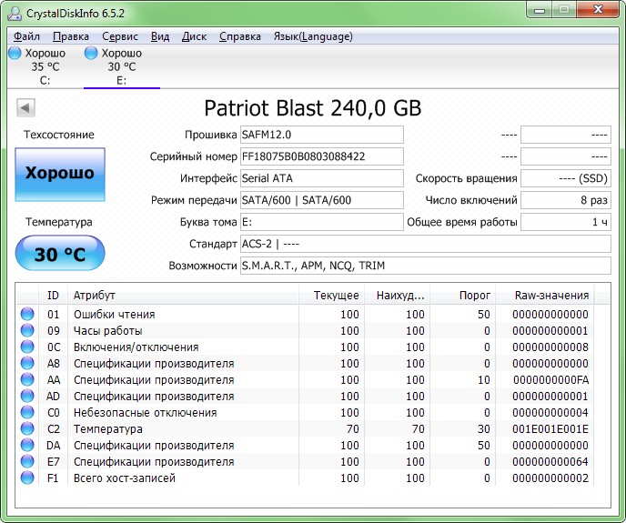Click raw value 000000000002
Image resolution: width=626 pixels, height=523 pixels.
pos(550,478)
